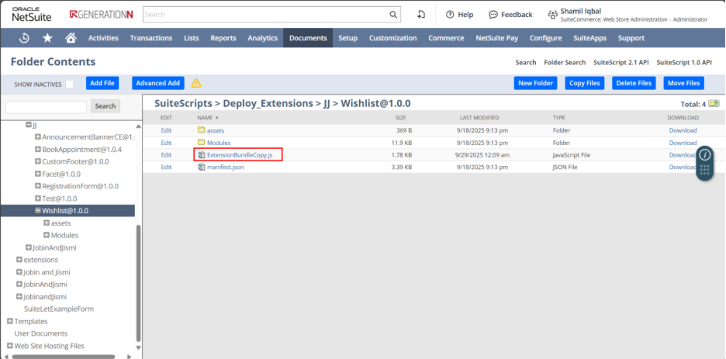The height and width of the screenshot is (359, 726).
Task: Go to Home via house icon
Action: pyautogui.click(x=71, y=38)
